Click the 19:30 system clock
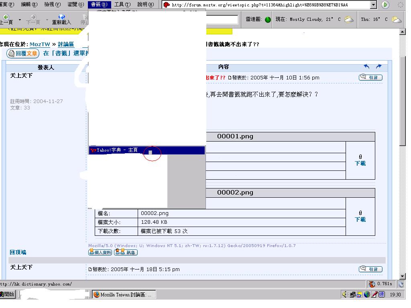The height and width of the screenshot is (308, 411). pos(395,295)
